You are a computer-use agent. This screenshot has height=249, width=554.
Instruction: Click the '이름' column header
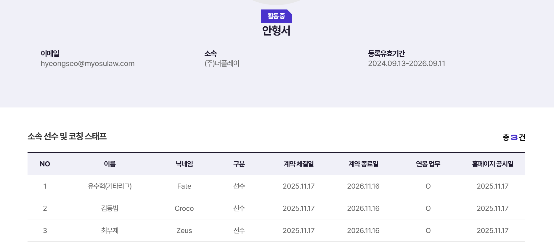110,164
